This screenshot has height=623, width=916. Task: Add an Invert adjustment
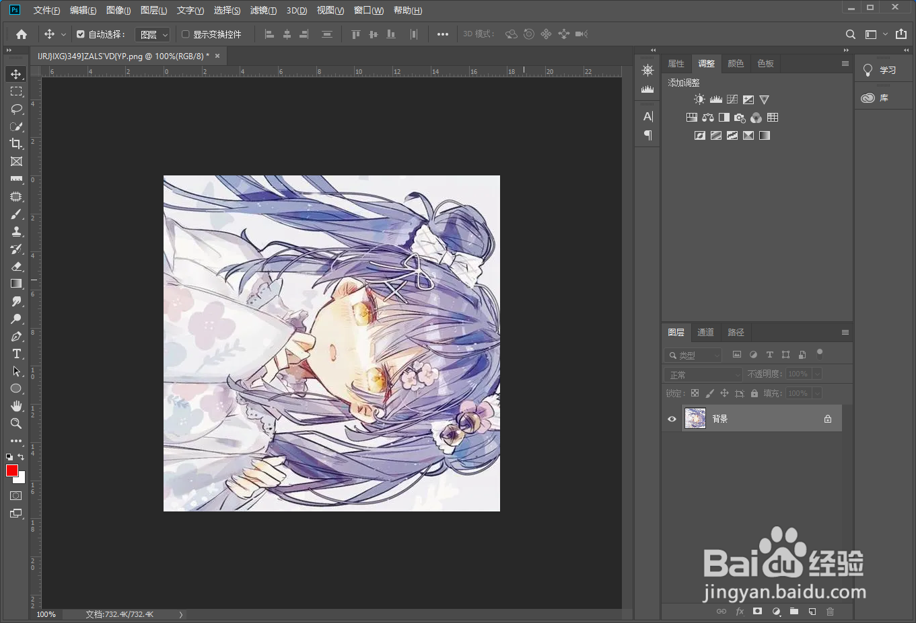700,136
